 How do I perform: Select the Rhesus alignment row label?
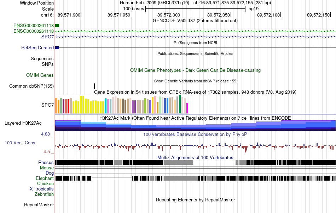click(x=46, y=162)
